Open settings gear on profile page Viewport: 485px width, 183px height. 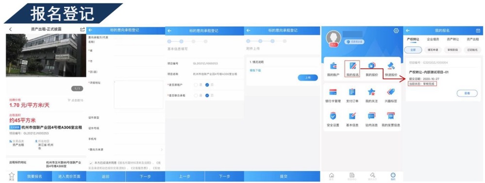pyautogui.click(x=396, y=31)
